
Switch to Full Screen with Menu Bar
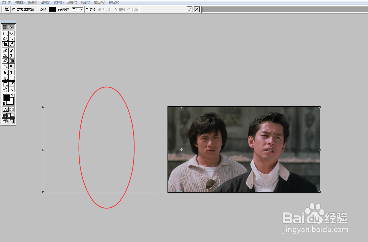coord(8,115)
